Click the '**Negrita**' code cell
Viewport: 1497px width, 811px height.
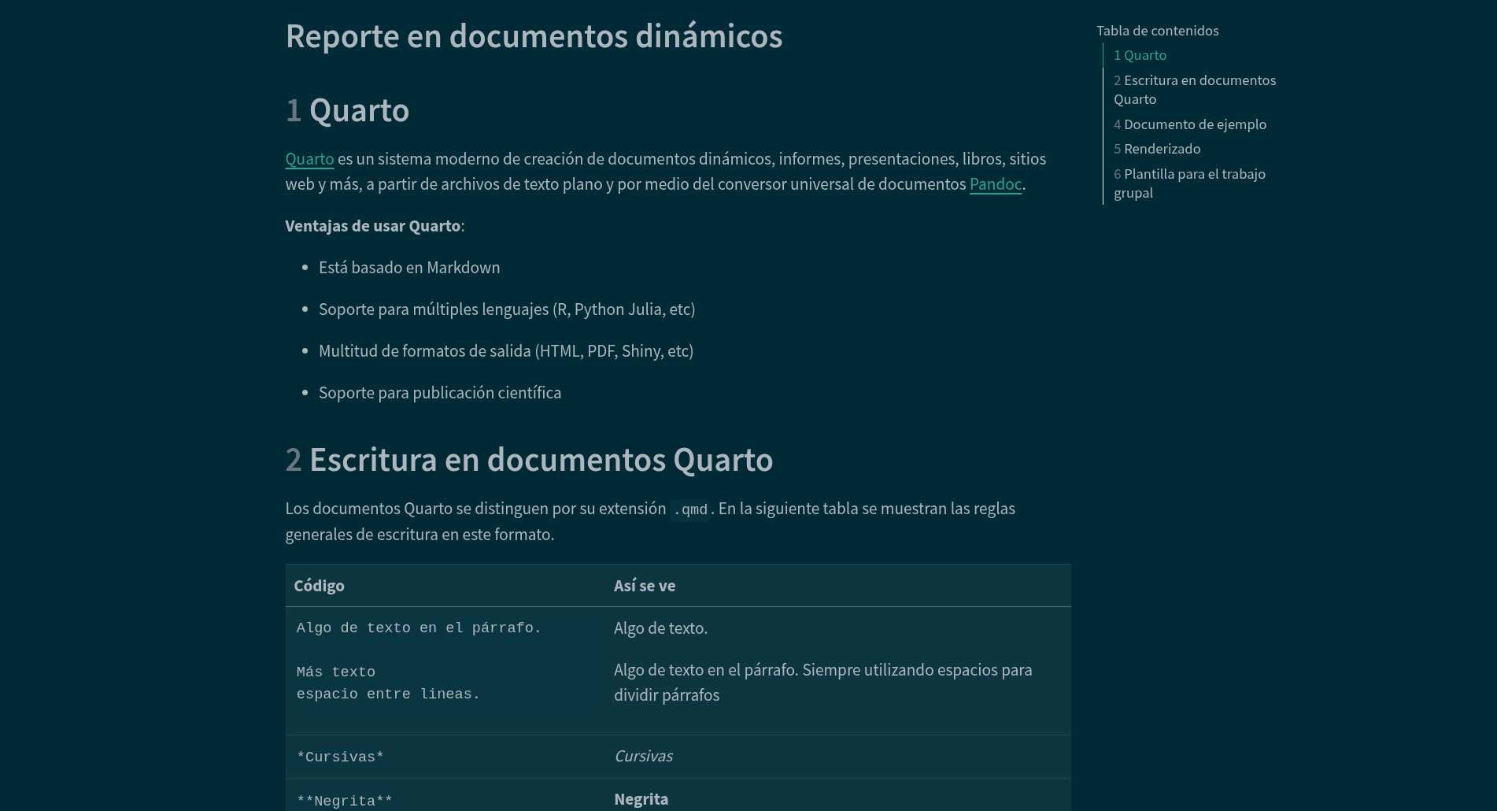pos(344,801)
